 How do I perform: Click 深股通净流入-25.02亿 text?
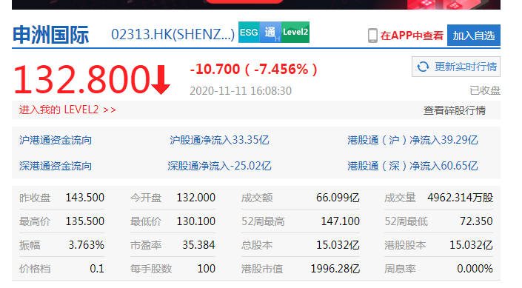pos(219,166)
